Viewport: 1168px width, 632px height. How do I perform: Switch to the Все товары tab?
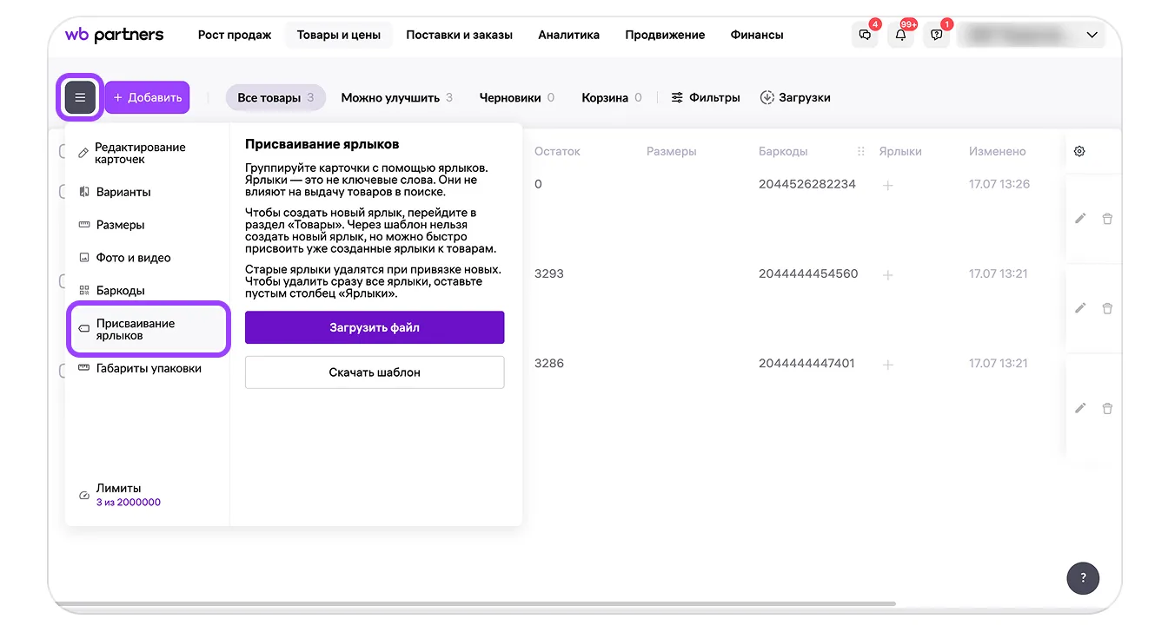275,98
